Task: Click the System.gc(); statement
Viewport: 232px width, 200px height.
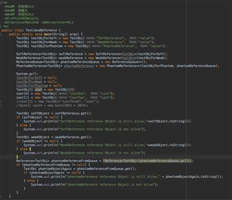Action: pyautogui.click(x=27, y=74)
